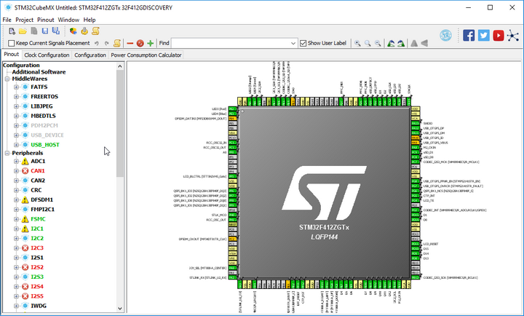Click the round blue anniversary badge icon

pyautogui.click(x=445, y=35)
